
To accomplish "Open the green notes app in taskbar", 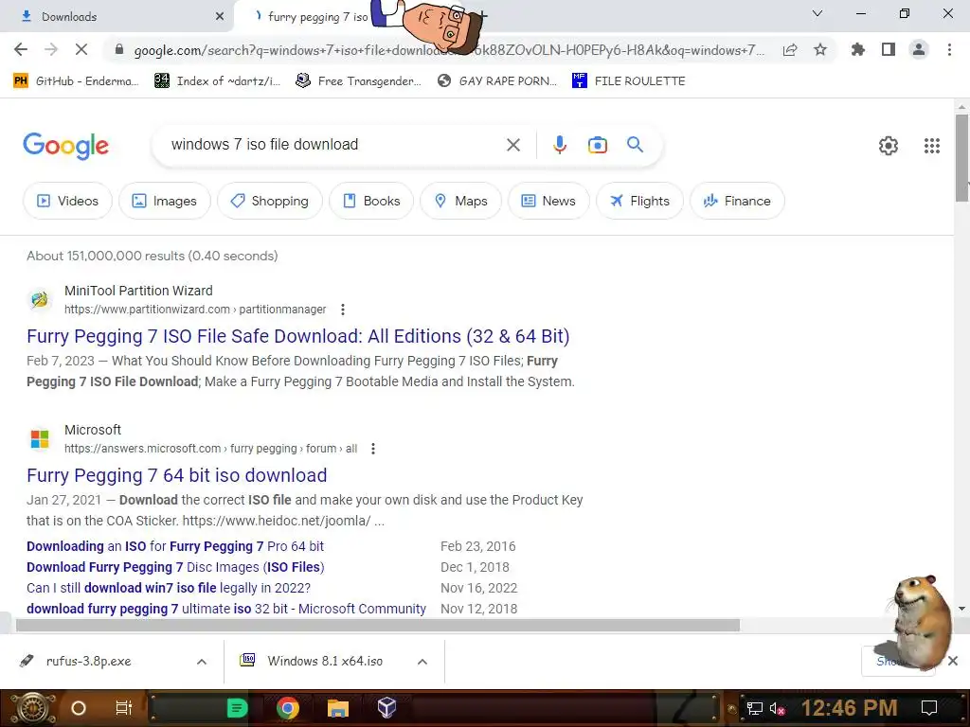I will tap(237, 707).
